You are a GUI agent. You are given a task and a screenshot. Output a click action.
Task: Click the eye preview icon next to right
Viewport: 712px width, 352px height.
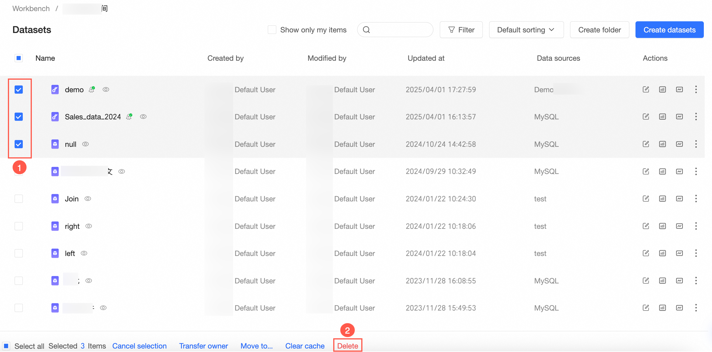(x=89, y=226)
